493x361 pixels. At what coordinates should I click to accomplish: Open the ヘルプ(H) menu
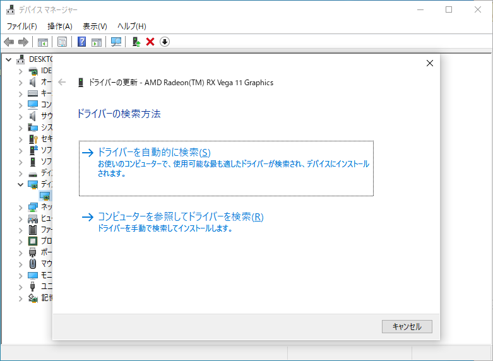click(132, 27)
